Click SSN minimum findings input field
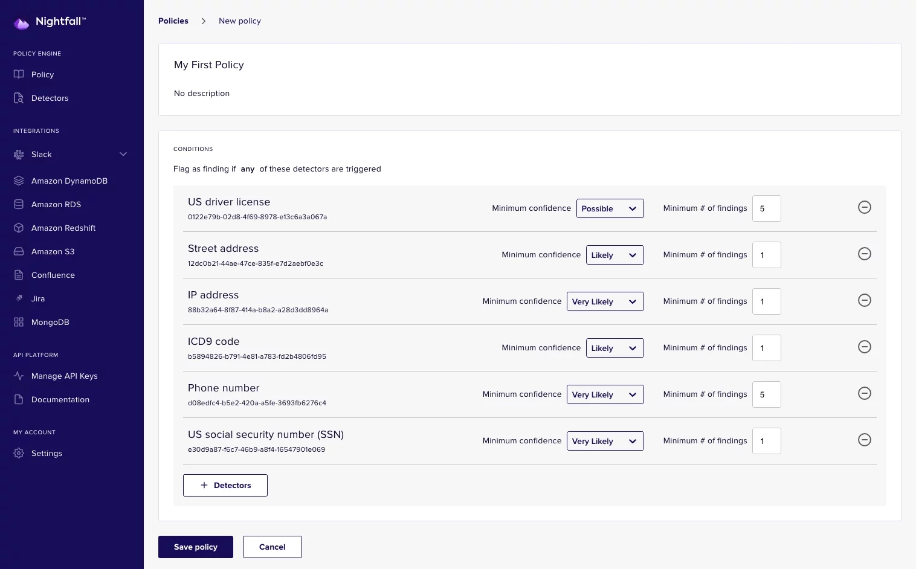The height and width of the screenshot is (569, 916). tap(766, 441)
